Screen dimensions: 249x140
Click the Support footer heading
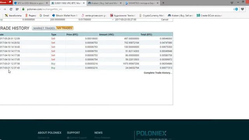74,133
